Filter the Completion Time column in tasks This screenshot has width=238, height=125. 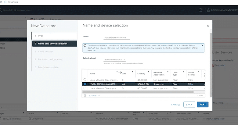click(x=198, y=113)
